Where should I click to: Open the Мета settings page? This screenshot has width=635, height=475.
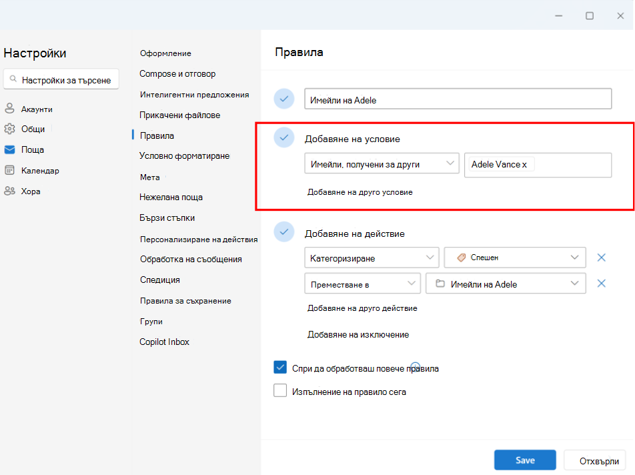pyautogui.click(x=150, y=177)
